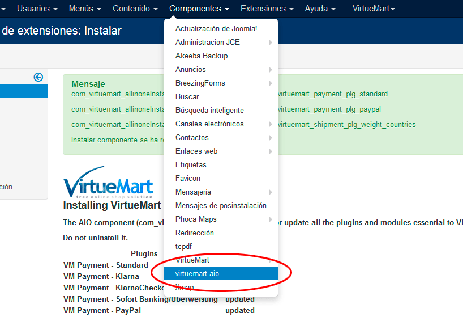Open the Contenido menu
Screen dimensions: 463x317
point(135,9)
